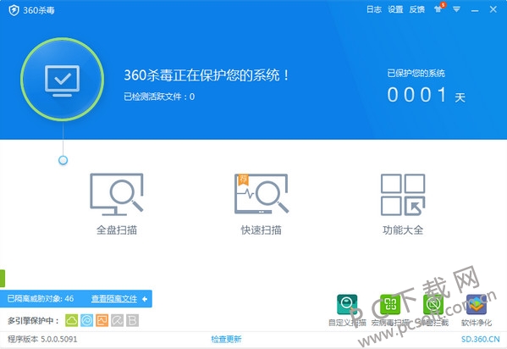View quarantined files via 查看隔离文件
507x349 pixels.
114,299
